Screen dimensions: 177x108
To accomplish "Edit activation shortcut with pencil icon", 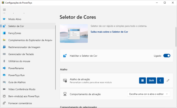I will pos(168,80).
